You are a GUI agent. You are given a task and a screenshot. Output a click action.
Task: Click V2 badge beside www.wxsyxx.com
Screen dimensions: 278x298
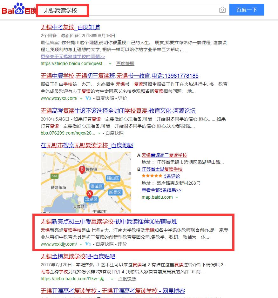pyautogui.click(x=88, y=98)
